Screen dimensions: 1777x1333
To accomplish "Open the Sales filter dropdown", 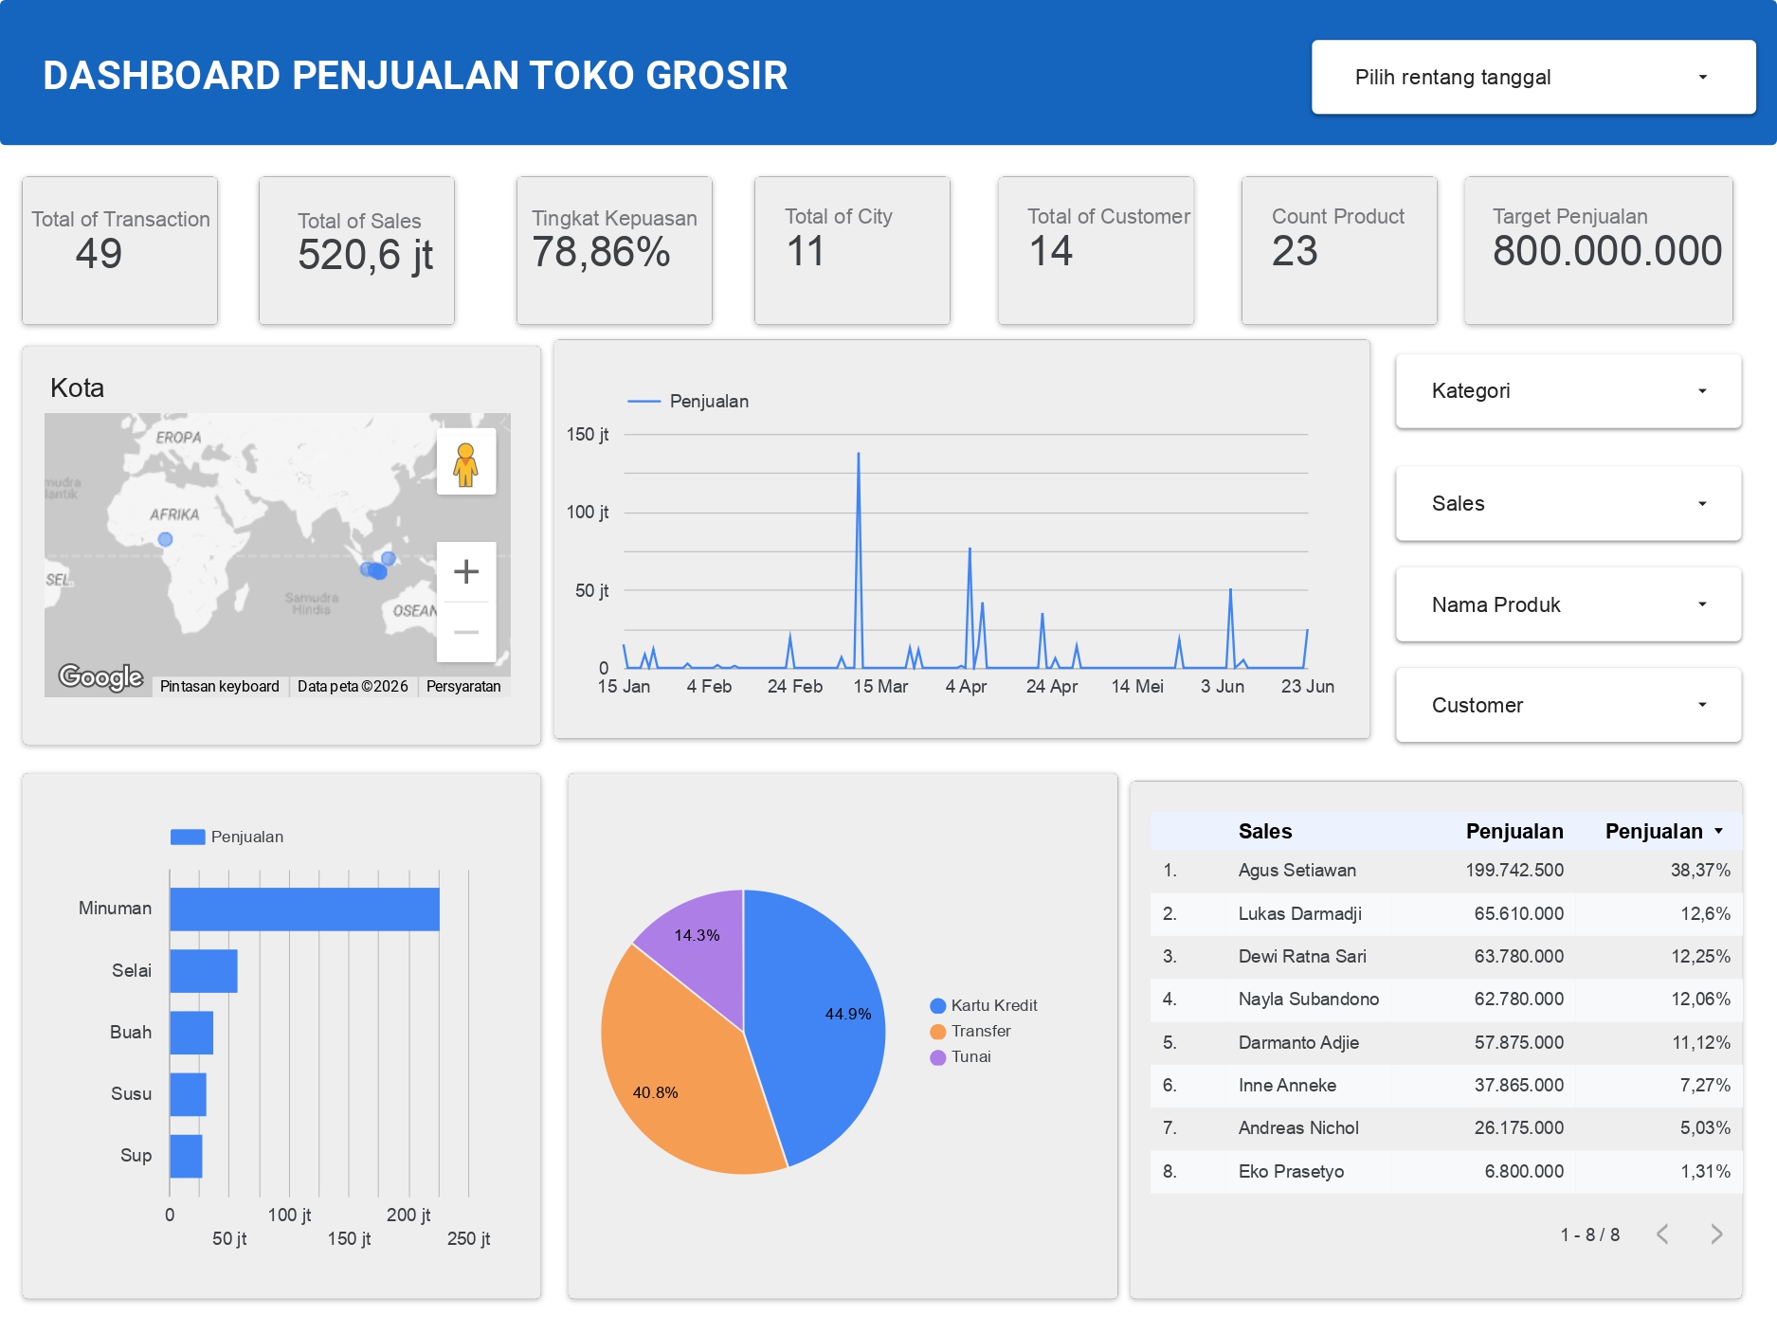I will tap(1568, 503).
